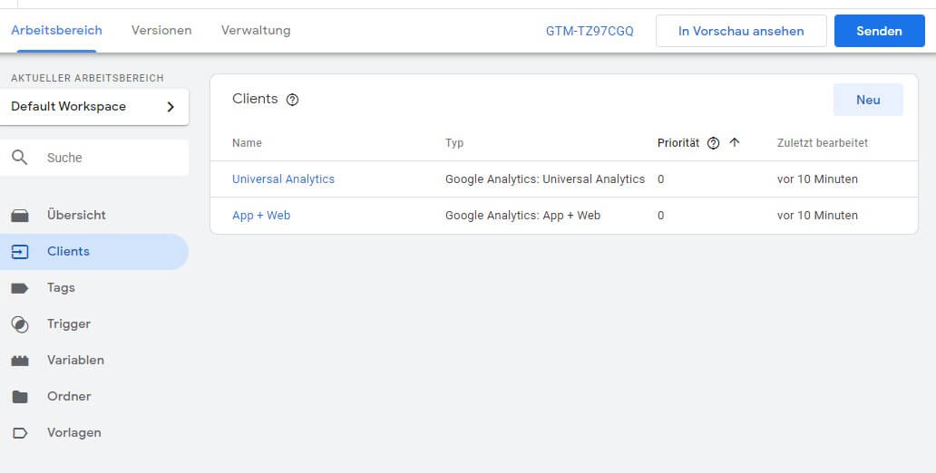936x473 pixels.
Task: Select the Tags menu item label
Action: [61, 288]
